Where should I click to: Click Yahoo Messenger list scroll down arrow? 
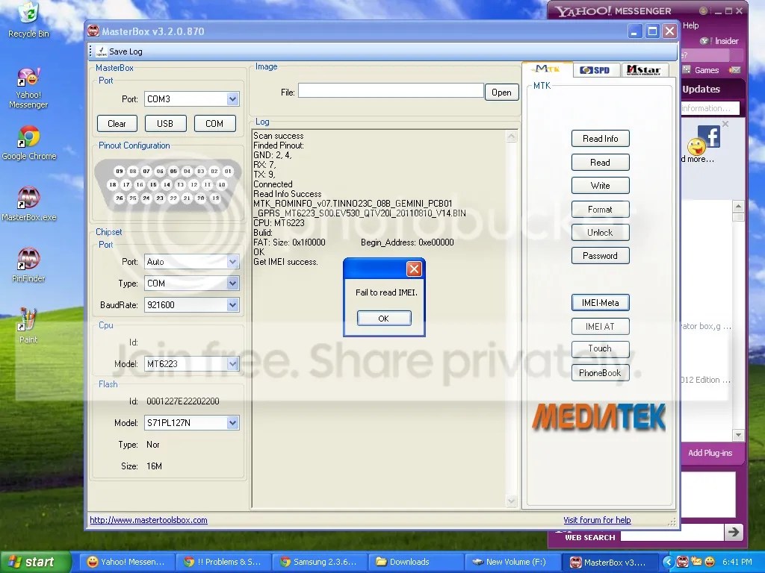[738, 435]
